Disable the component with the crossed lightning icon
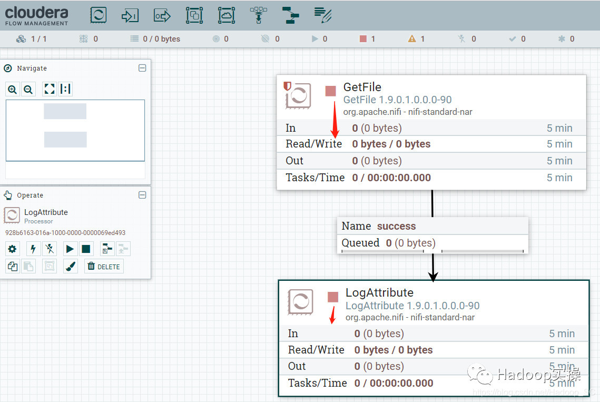The width and height of the screenshot is (600, 402). coord(50,249)
